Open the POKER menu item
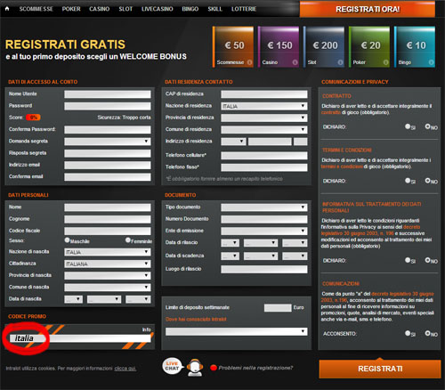This screenshot has height=390, width=445. [71, 9]
